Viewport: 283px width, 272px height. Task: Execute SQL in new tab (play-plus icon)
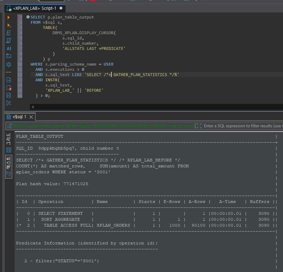click(x=9, y=25)
